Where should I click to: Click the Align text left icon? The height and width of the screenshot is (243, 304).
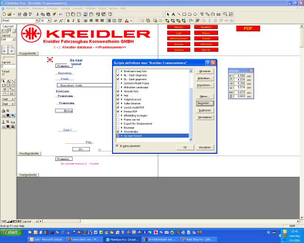pyautogui.click(x=86, y=20)
